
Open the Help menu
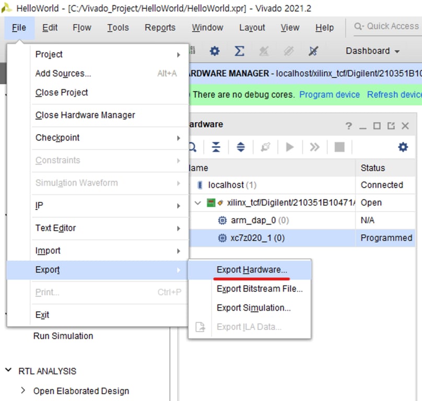point(324,28)
